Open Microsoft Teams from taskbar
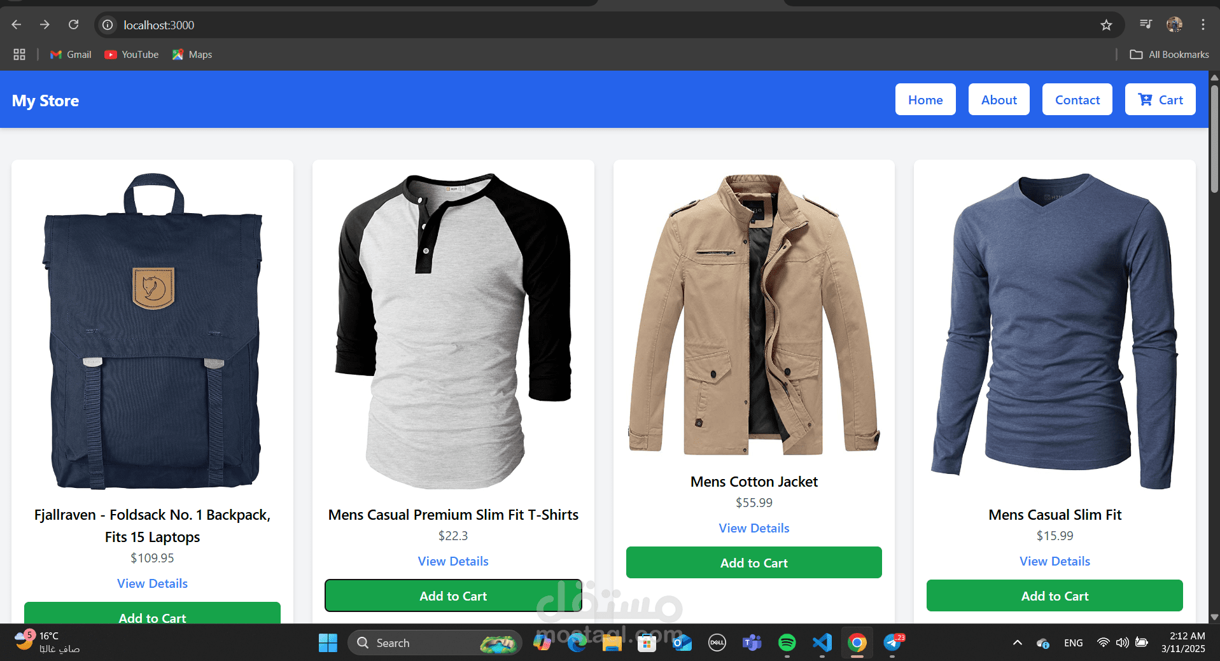 click(x=752, y=643)
